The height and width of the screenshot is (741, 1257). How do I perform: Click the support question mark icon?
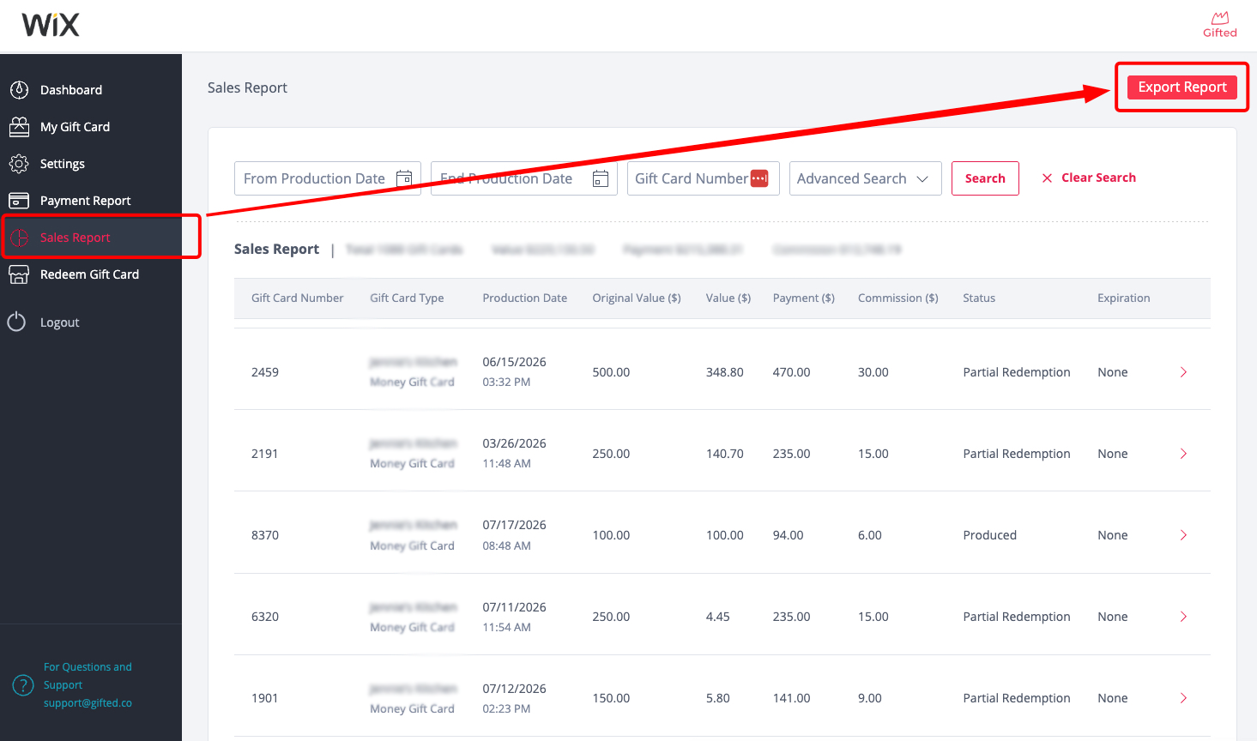tap(23, 685)
